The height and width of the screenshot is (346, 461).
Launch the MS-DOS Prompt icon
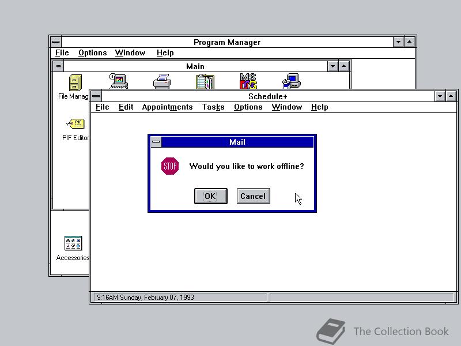click(x=248, y=81)
